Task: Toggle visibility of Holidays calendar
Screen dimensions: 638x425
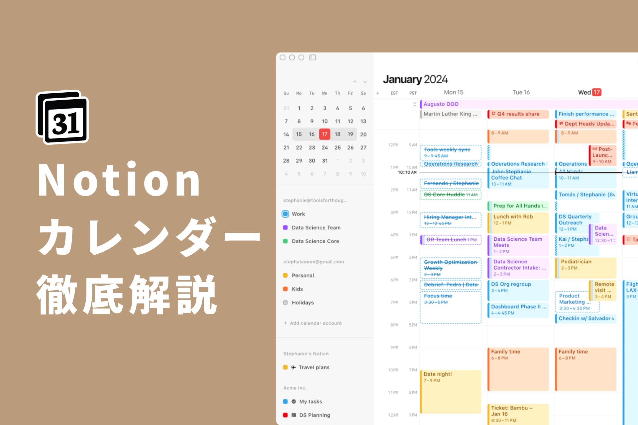Action: click(x=286, y=302)
